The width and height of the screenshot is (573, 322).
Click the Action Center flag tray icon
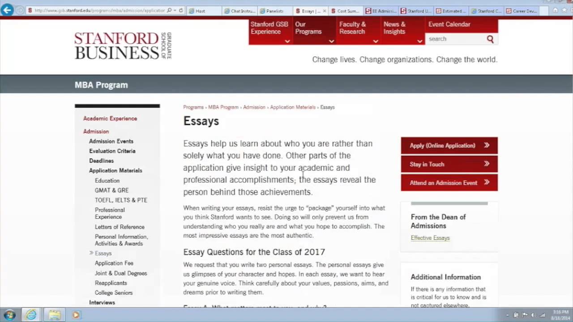click(525, 315)
